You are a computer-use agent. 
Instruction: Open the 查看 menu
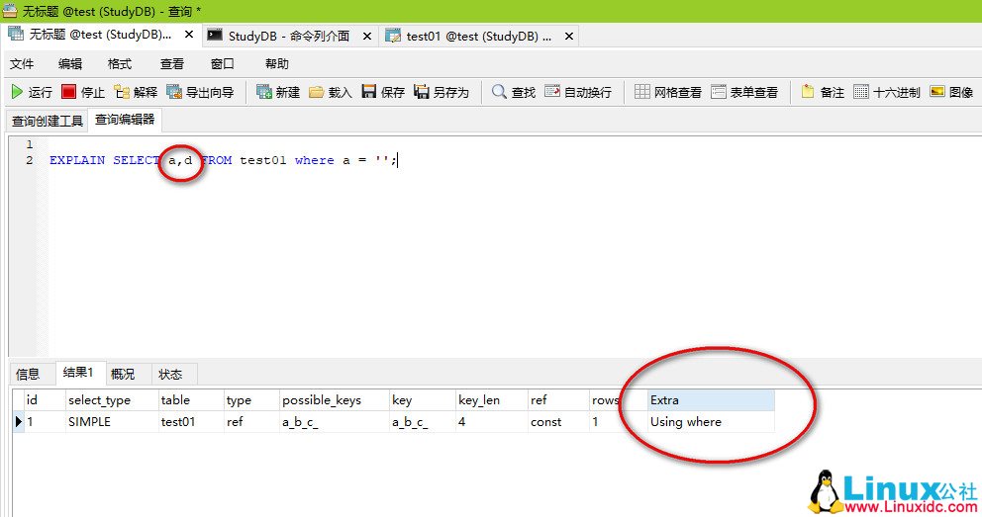tap(171, 64)
